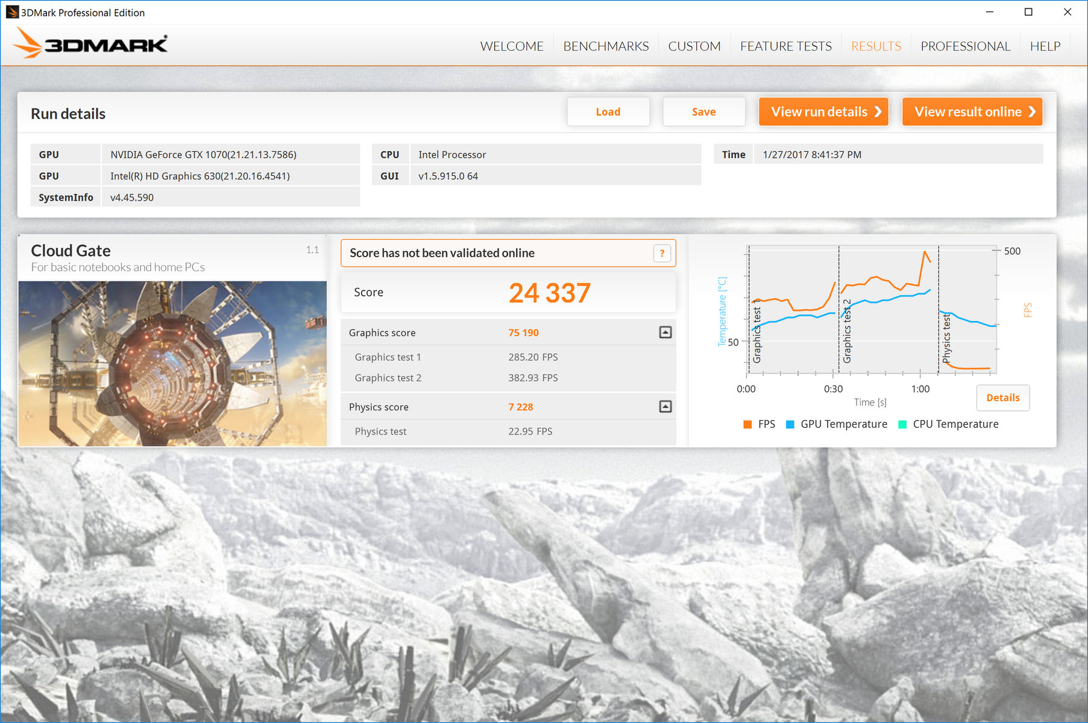This screenshot has width=1088, height=723.
Task: Close the 3DMark window
Action: click(1068, 12)
